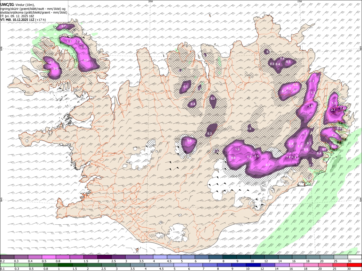Click the pale lavender 4 swatch on upper scale
362x271 pixels.
[x=160, y=257]
